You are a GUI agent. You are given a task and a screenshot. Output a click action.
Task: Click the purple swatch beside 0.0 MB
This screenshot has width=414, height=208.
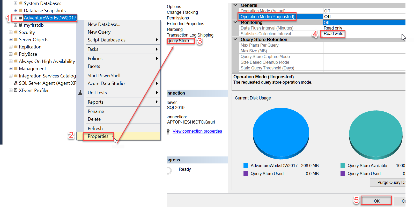(246, 174)
